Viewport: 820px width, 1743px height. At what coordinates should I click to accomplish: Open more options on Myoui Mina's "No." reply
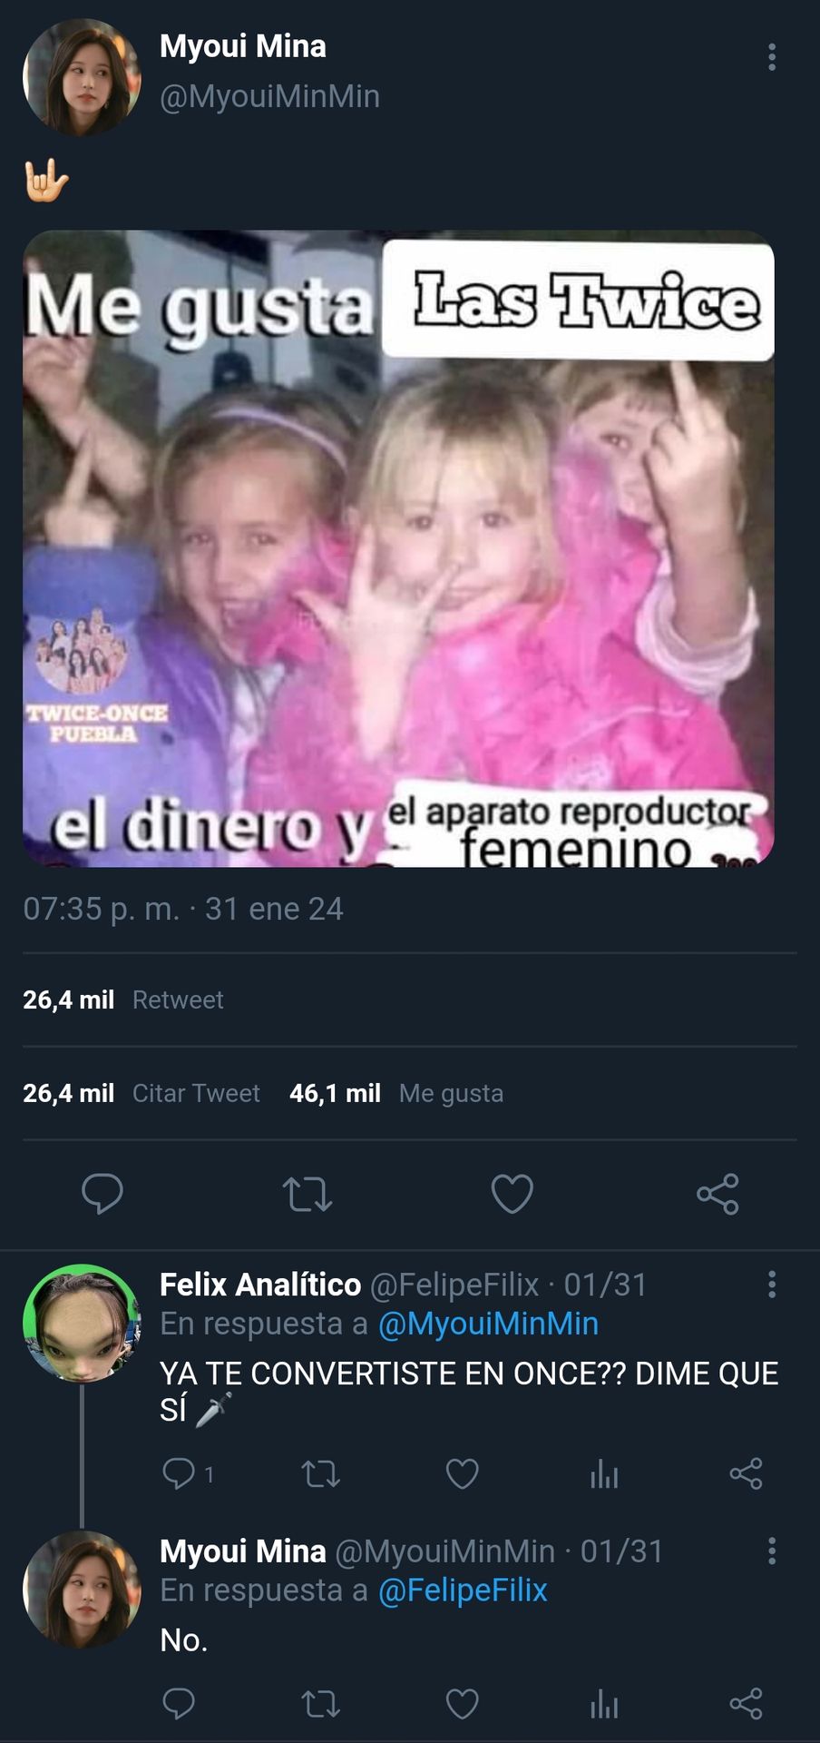(x=772, y=1551)
